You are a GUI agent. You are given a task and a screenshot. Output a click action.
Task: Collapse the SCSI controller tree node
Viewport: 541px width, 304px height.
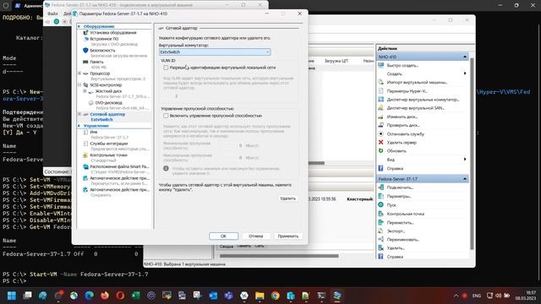coord(79,84)
